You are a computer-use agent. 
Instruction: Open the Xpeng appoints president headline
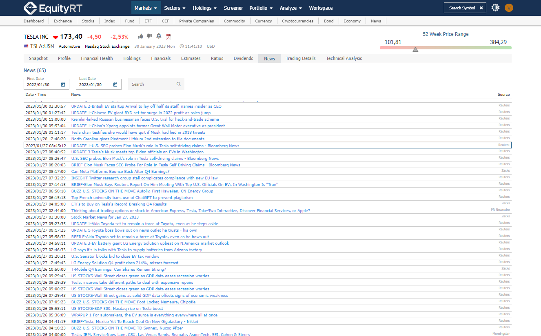point(148,126)
